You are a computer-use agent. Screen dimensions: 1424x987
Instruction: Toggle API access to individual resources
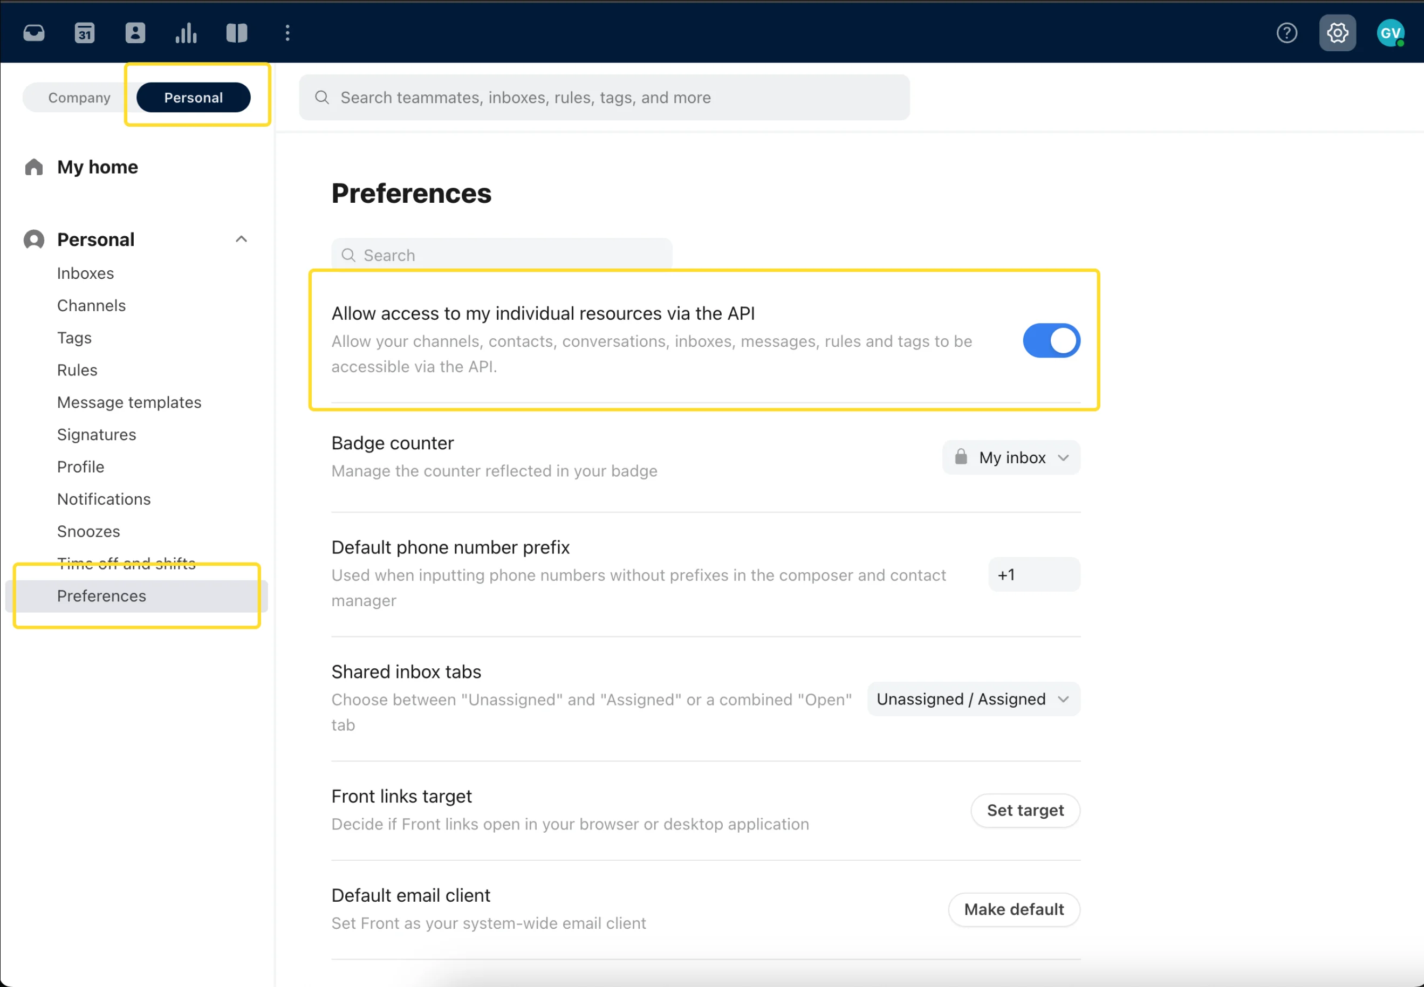pos(1051,340)
